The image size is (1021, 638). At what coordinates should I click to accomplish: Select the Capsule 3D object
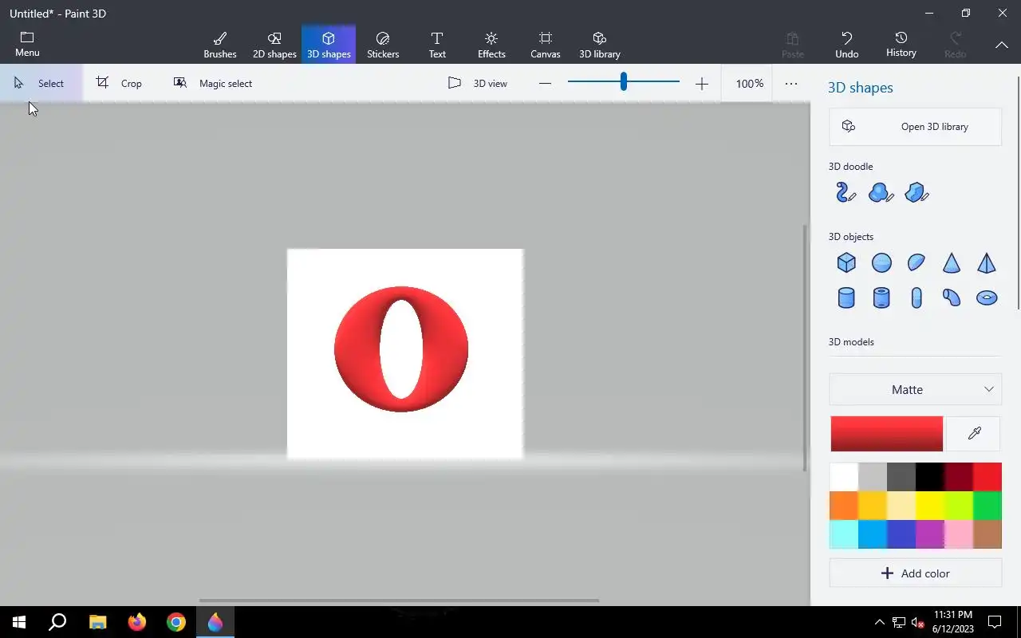click(x=917, y=297)
